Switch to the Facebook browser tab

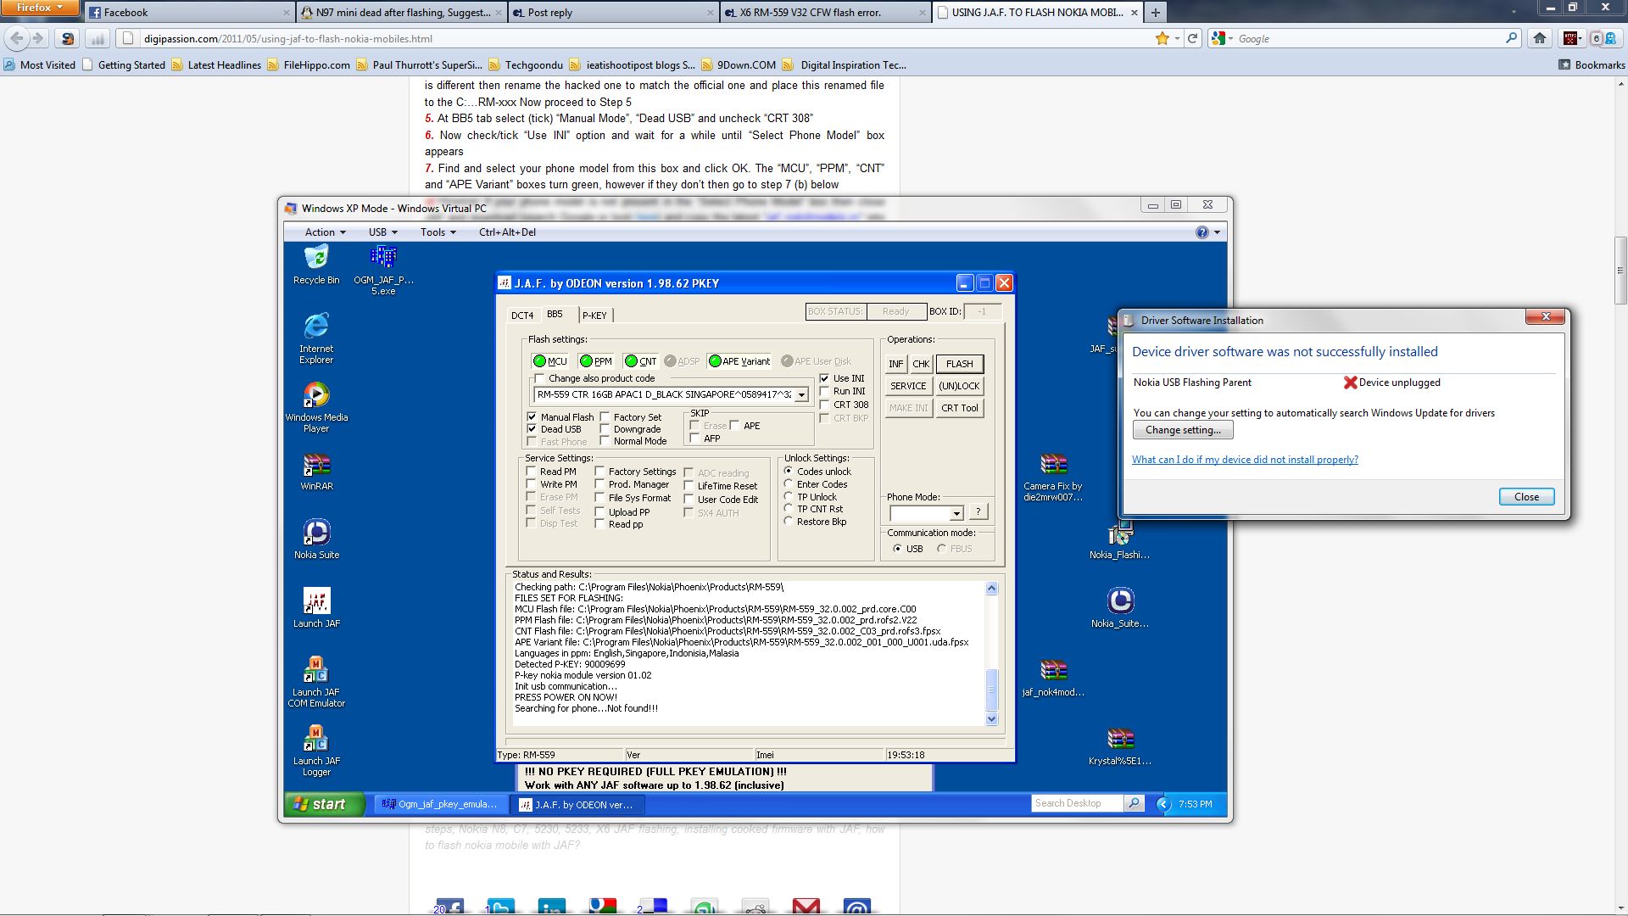189,12
